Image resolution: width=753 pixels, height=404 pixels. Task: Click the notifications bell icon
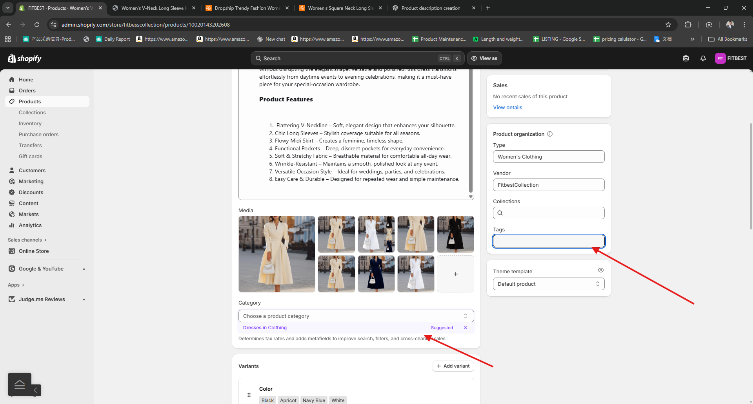(x=703, y=58)
